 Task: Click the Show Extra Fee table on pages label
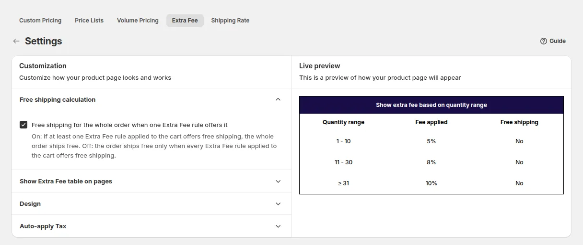[66, 181]
